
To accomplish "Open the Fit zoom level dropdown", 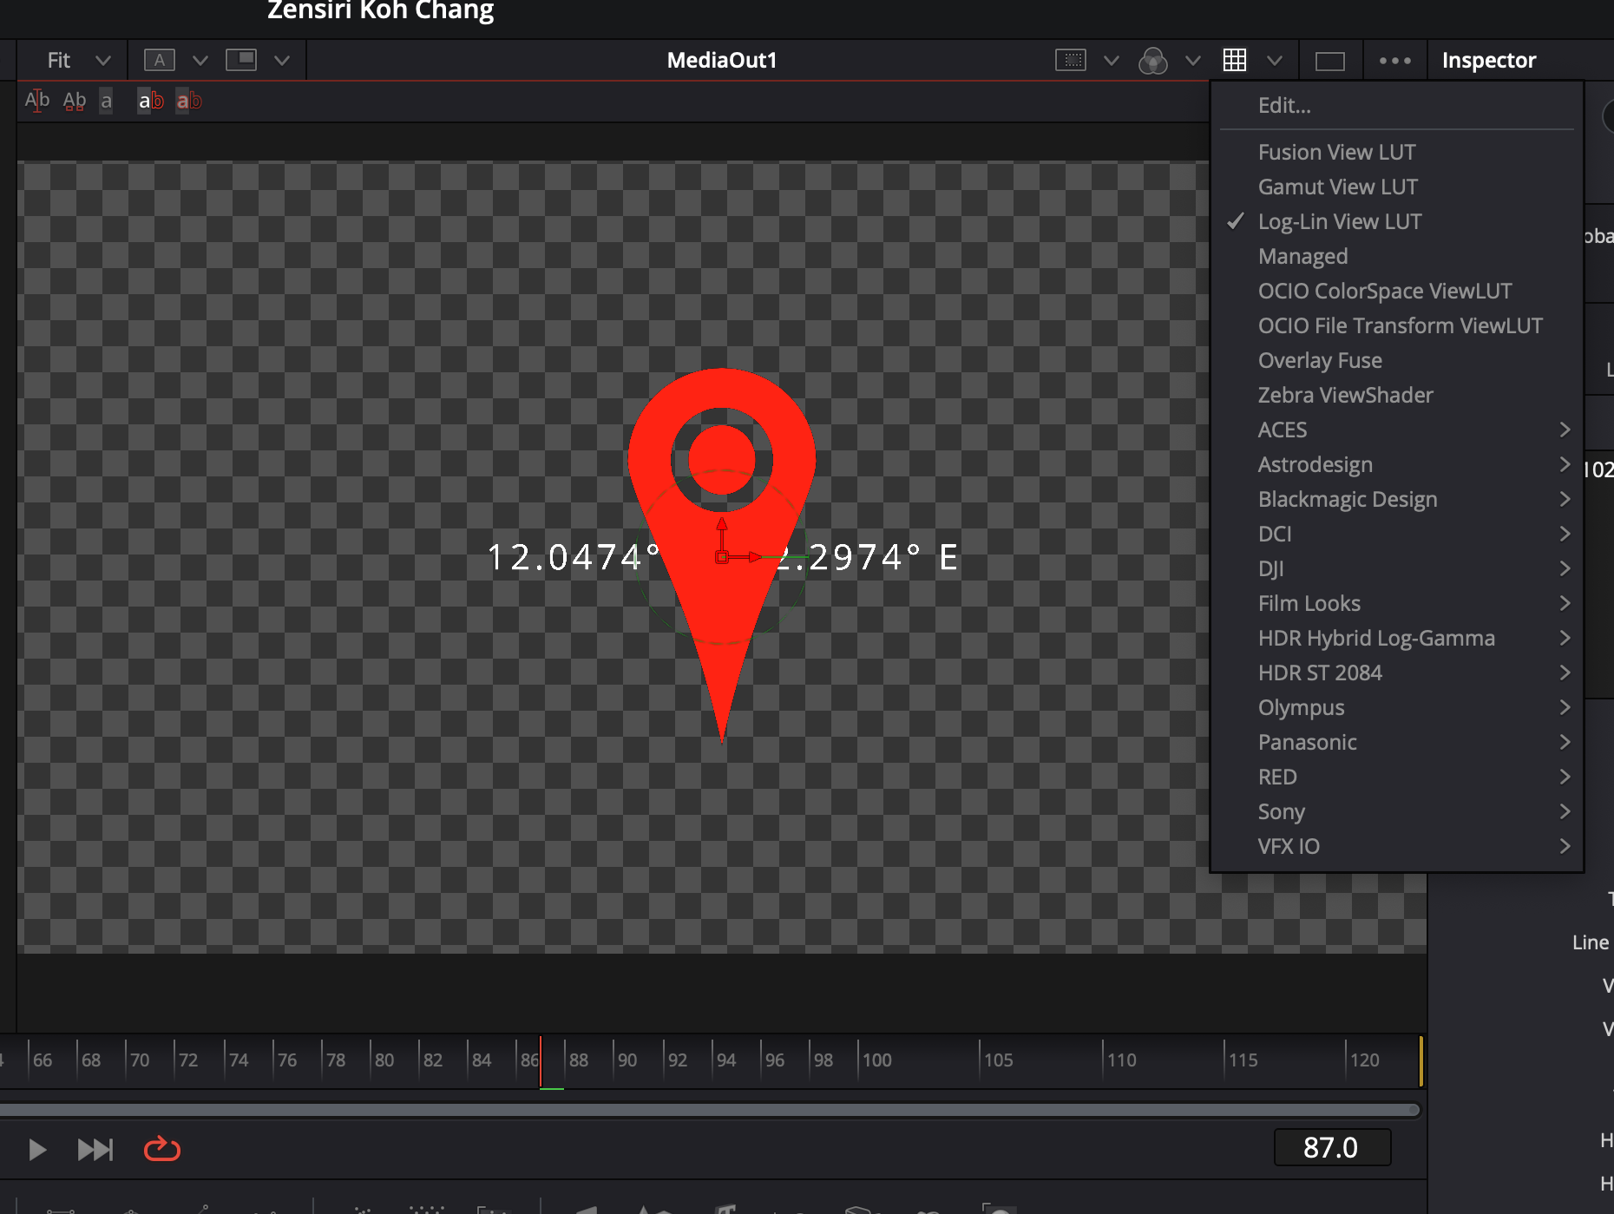I will point(78,60).
